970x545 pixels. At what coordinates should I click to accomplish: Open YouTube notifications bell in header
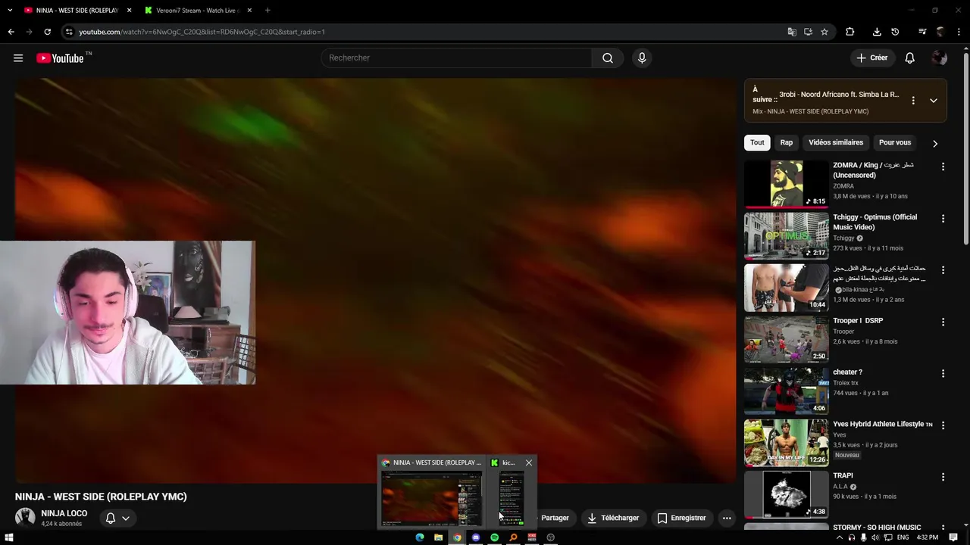(909, 58)
